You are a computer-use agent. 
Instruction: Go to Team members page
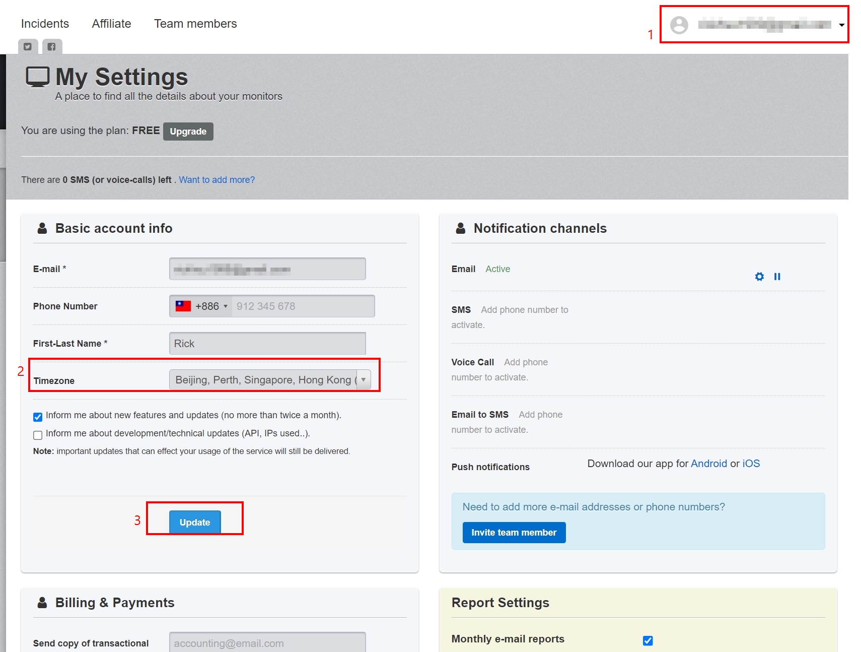click(x=195, y=24)
